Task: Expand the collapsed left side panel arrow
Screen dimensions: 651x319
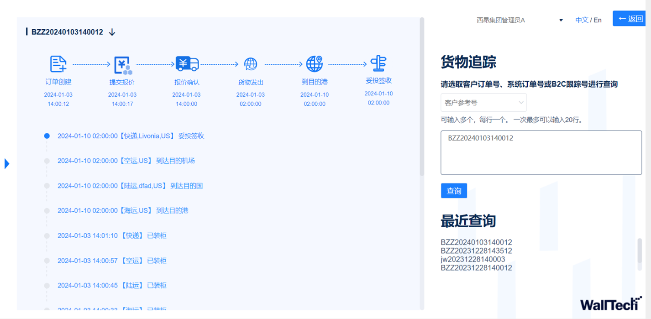Action: point(6,163)
